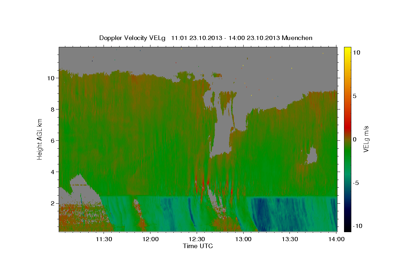The image size is (417, 278).
Task: Click the yellow top of the colorbar
Action: [347, 49]
